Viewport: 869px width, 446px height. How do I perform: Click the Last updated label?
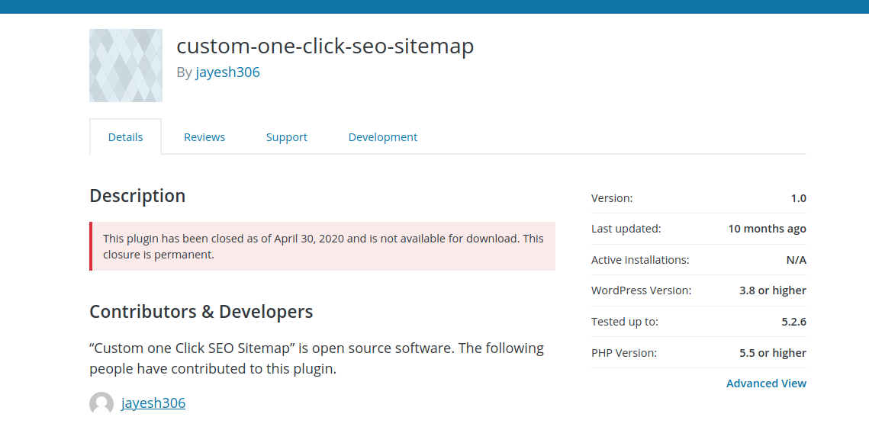click(x=626, y=229)
